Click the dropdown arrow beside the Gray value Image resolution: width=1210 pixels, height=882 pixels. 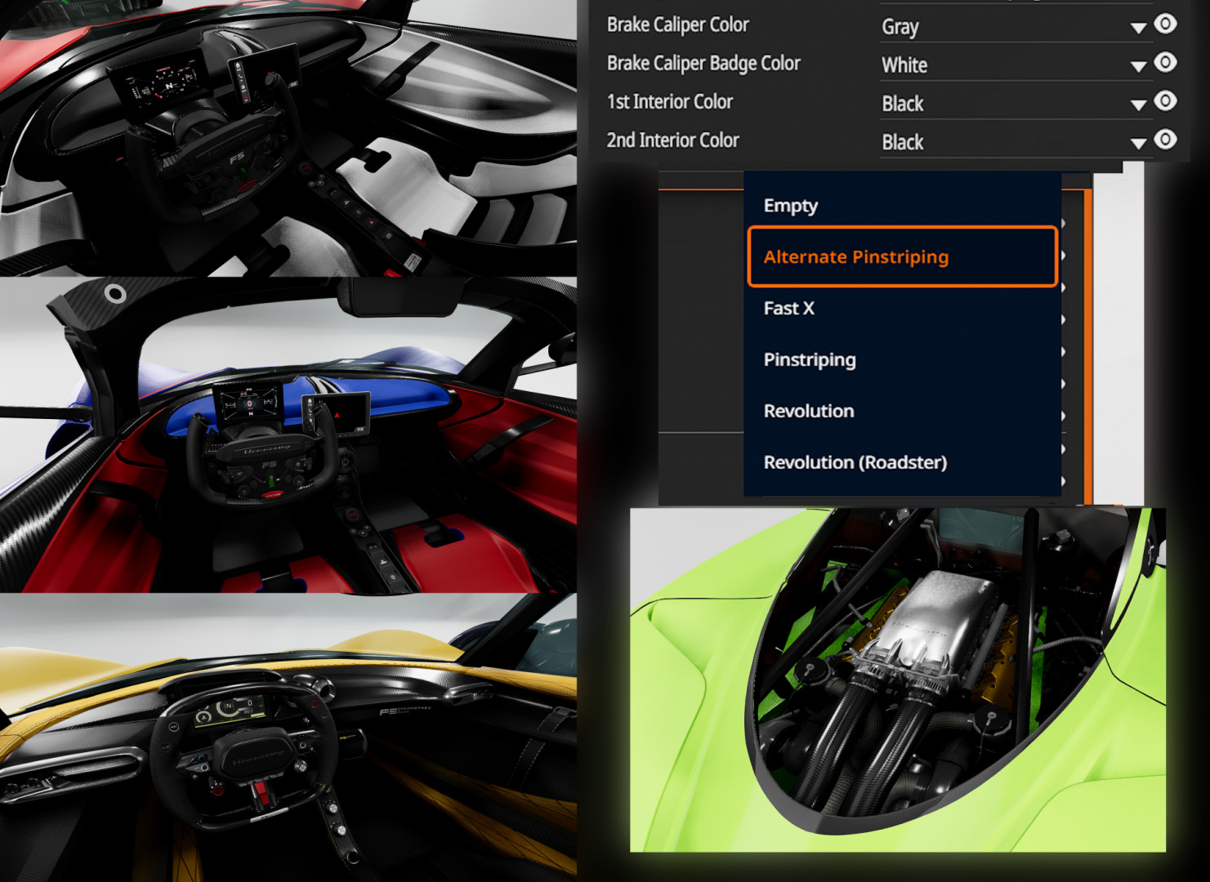1138,27
